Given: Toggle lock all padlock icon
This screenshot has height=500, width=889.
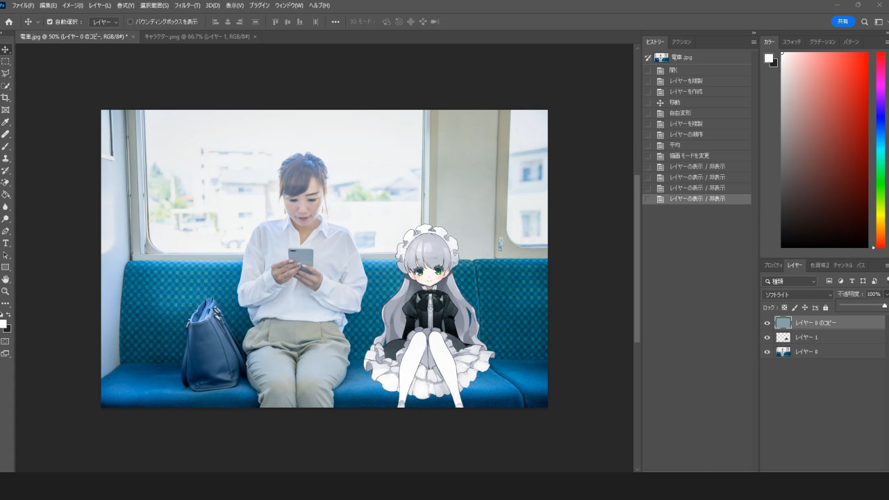Looking at the screenshot, I should (826, 308).
